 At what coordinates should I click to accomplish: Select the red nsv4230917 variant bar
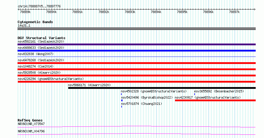215,100
